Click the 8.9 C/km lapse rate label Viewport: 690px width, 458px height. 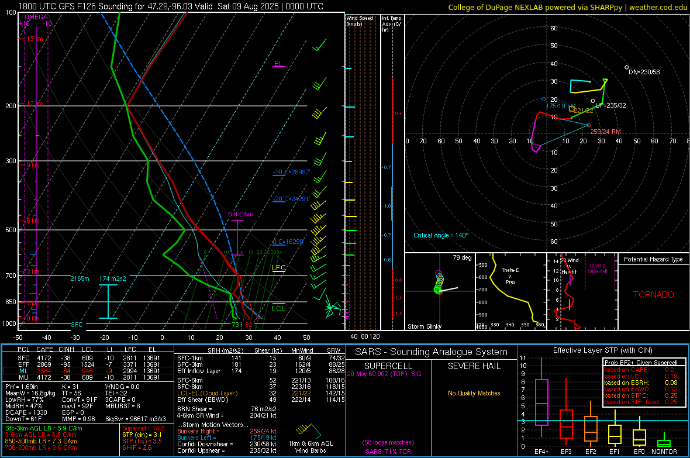[240, 214]
